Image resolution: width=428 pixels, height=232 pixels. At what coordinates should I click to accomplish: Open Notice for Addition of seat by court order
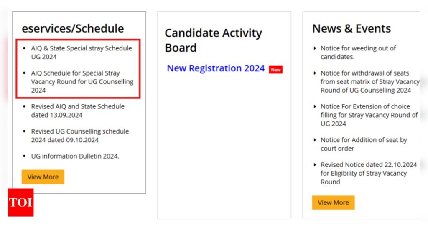364,144
